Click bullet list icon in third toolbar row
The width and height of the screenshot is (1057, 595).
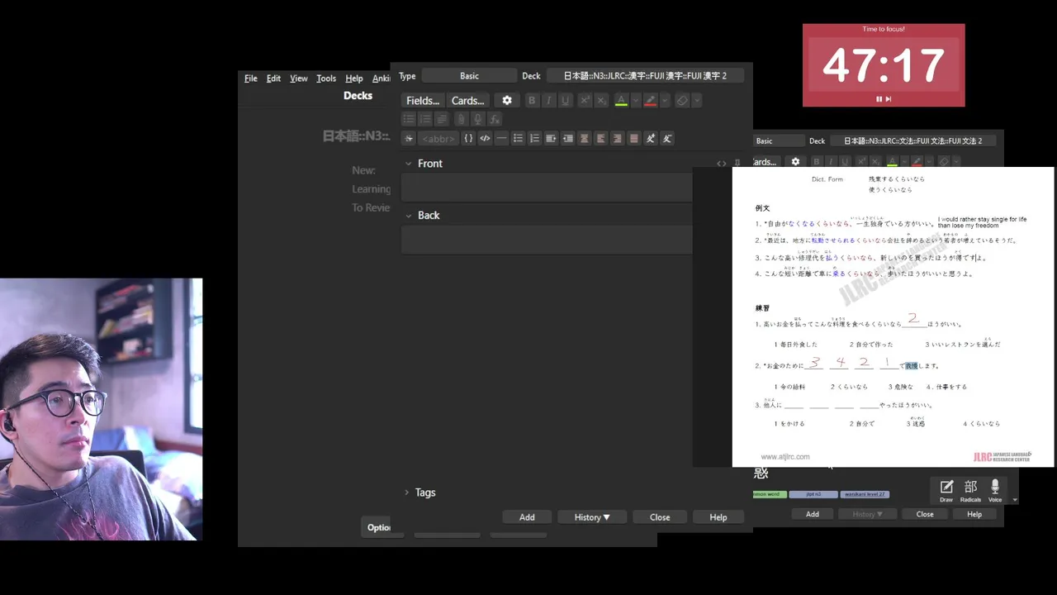click(x=518, y=138)
